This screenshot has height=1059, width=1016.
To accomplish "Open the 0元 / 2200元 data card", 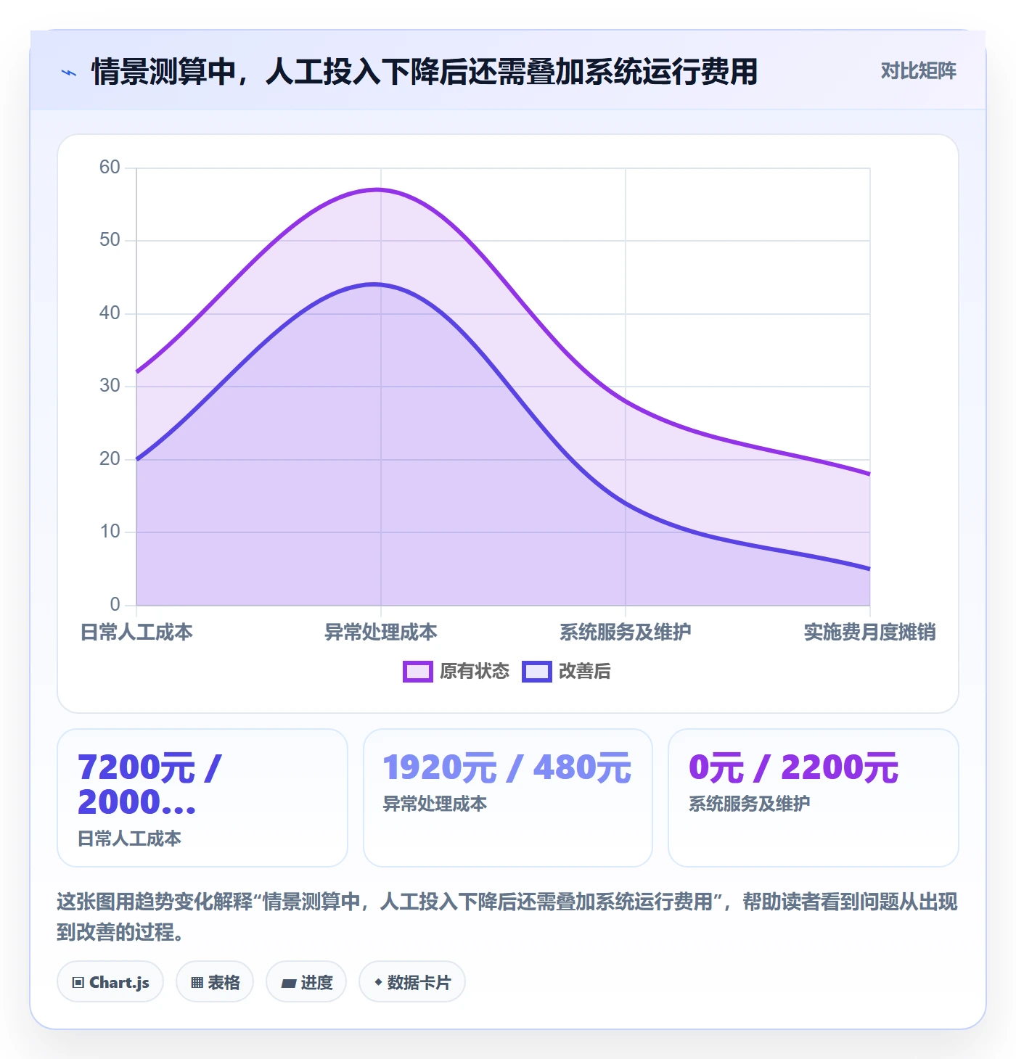I will coord(814,798).
